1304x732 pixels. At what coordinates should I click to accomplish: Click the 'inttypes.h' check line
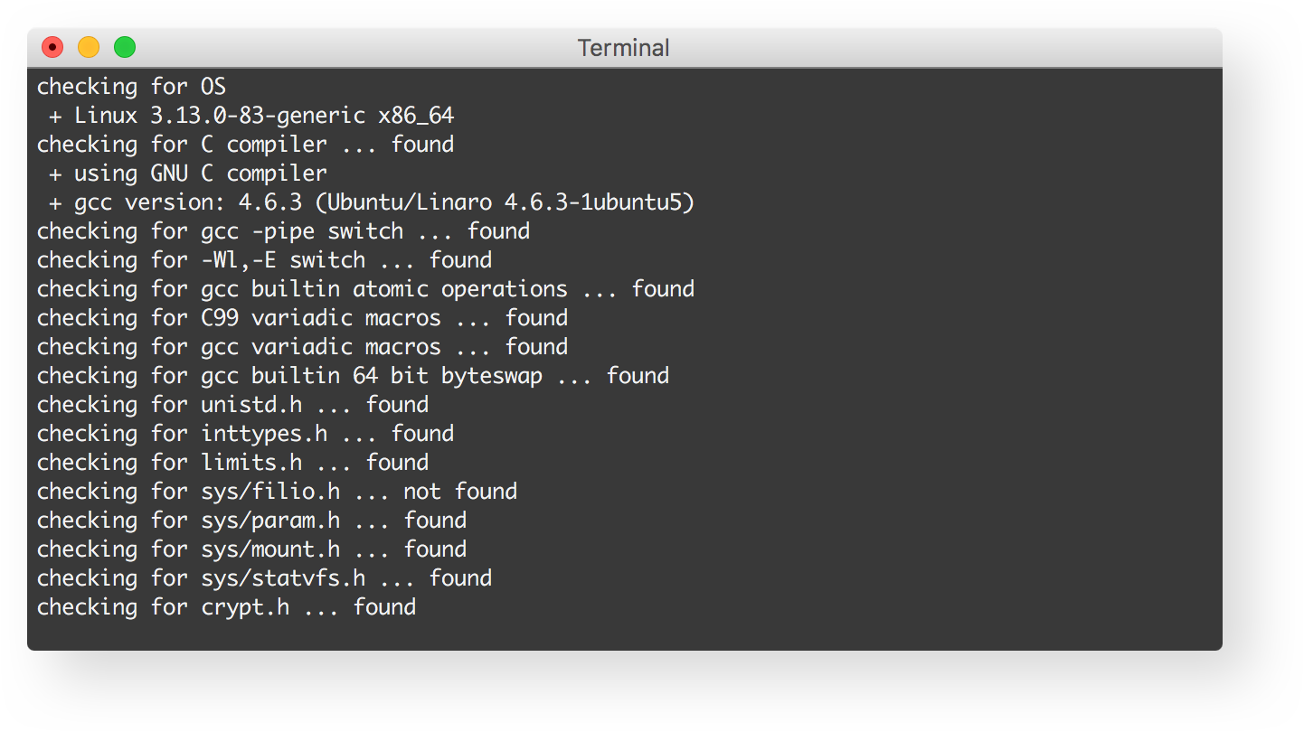245,434
